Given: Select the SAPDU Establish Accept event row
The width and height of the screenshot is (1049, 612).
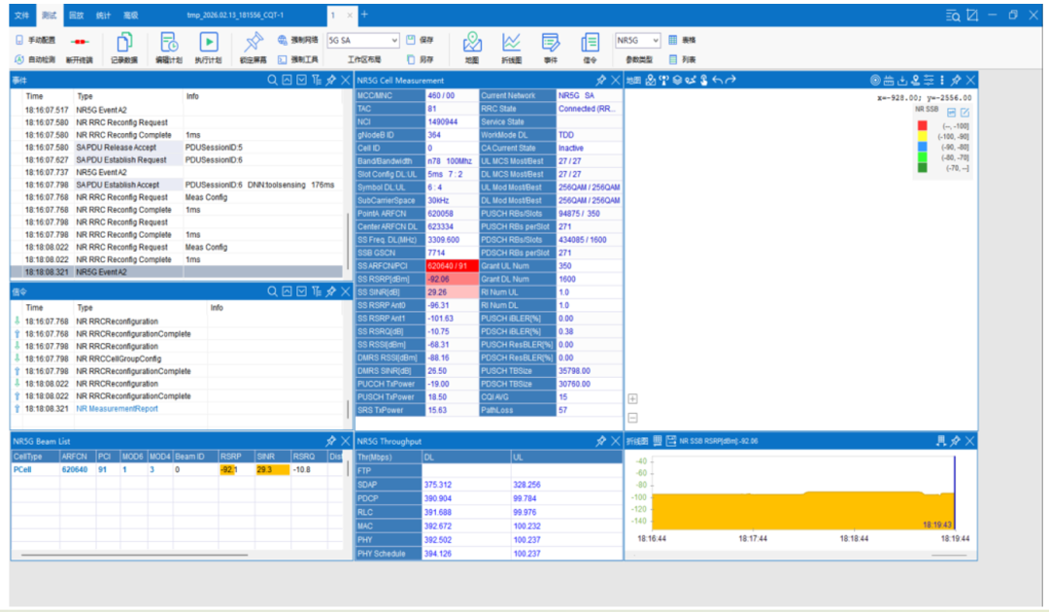Looking at the screenshot, I should coord(179,185).
